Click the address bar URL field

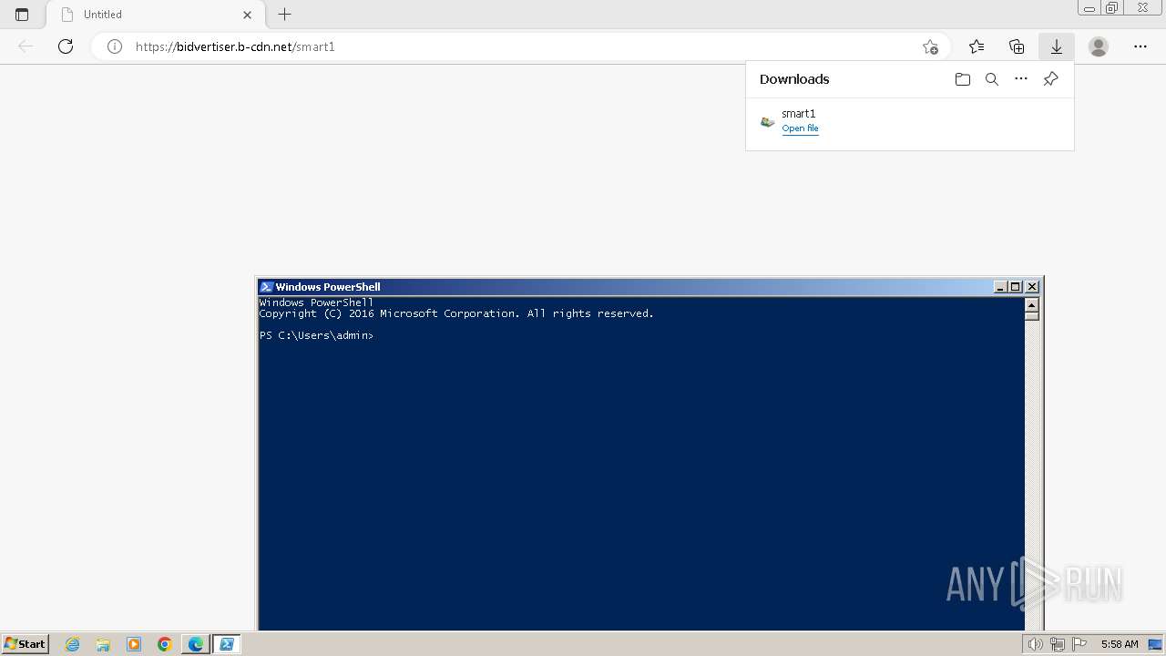click(x=519, y=46)
